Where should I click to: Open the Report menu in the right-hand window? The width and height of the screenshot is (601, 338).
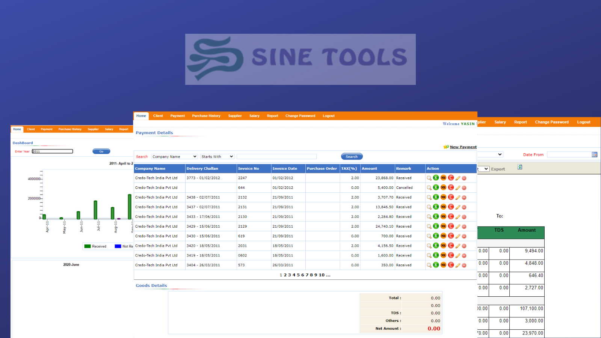click(x=521, y=122)
